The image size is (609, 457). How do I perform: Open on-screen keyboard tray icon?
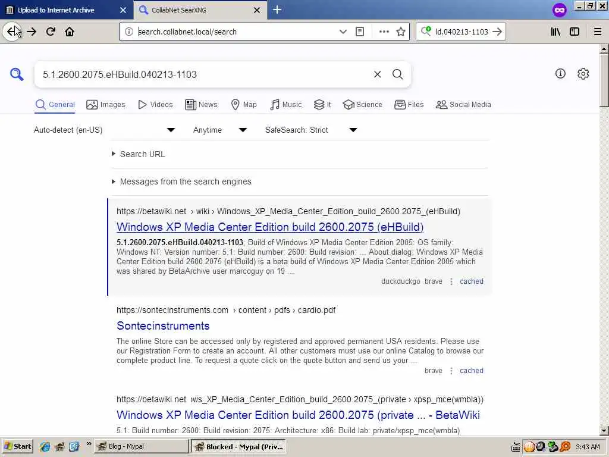516,447
